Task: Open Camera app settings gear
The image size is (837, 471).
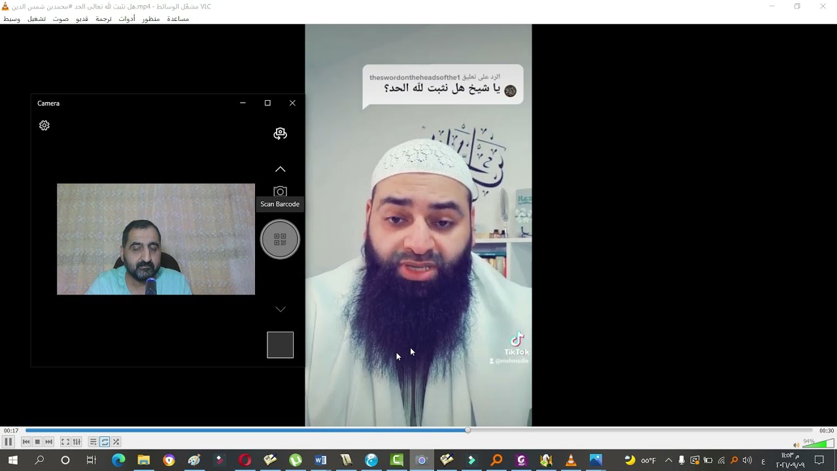Action: (x=44, y=126)
